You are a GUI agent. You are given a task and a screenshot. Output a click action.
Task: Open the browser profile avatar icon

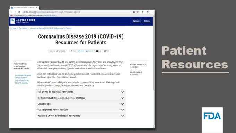148,12
